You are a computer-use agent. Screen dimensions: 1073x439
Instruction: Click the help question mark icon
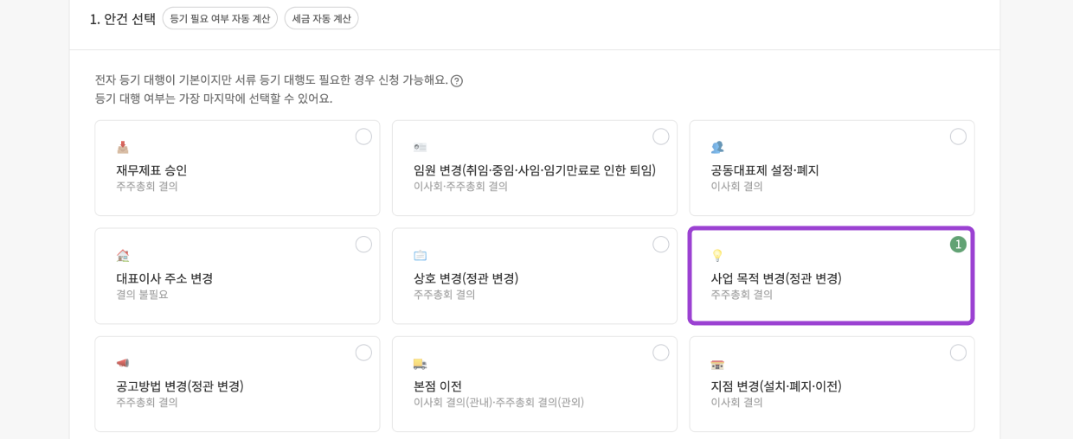point(457,81)
